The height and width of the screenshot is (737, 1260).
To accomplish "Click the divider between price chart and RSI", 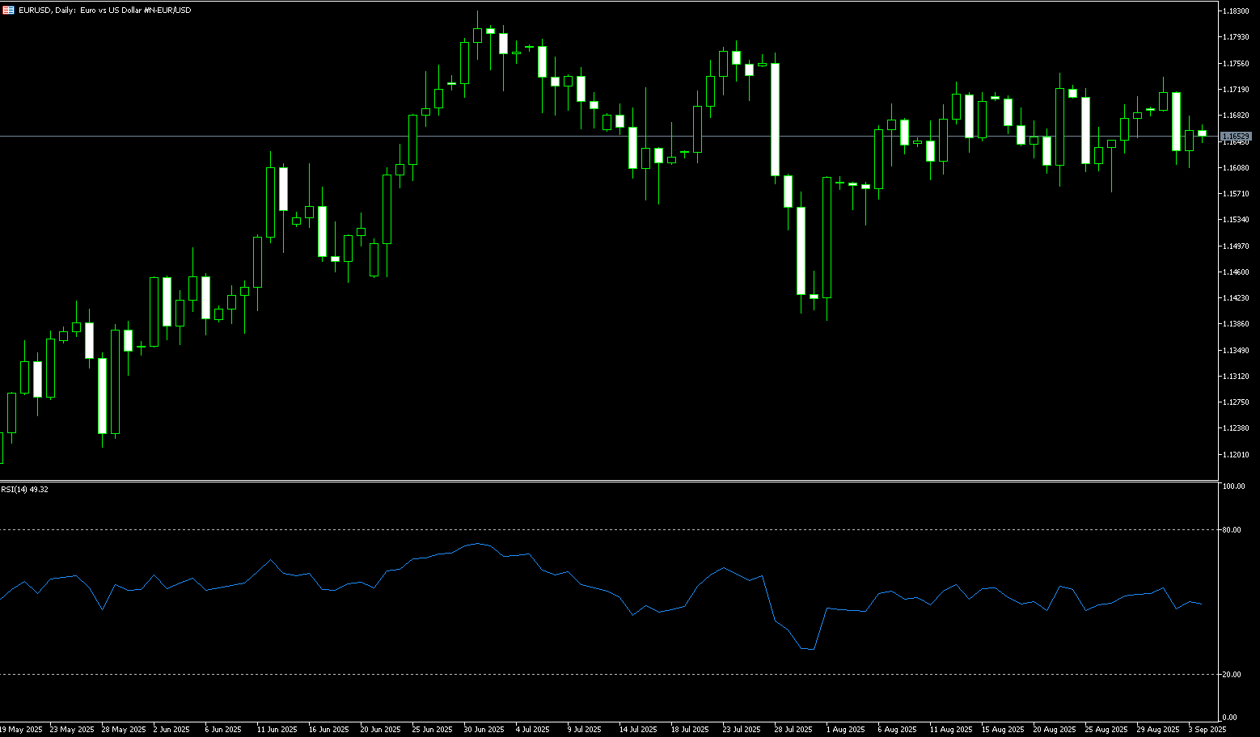I will click(608, 481).
